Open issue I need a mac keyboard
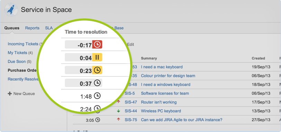Screen dimensions: 281x132 [162, 67]
